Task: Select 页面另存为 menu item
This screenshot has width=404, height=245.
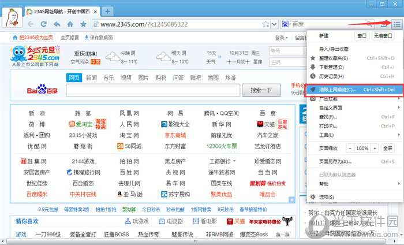Action: click(x=355, y=162)
